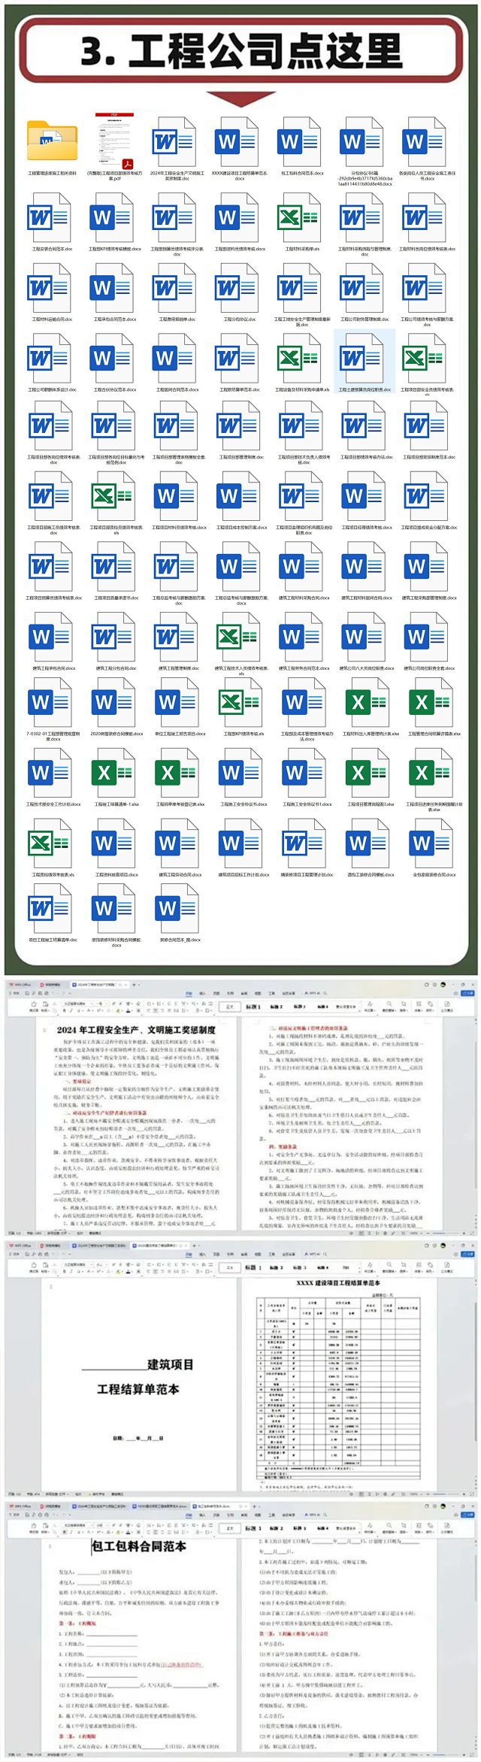Open the 工程管理速查施工相关资料 folder
This screenshot has width=481, height=1762.
pos(52,141)
